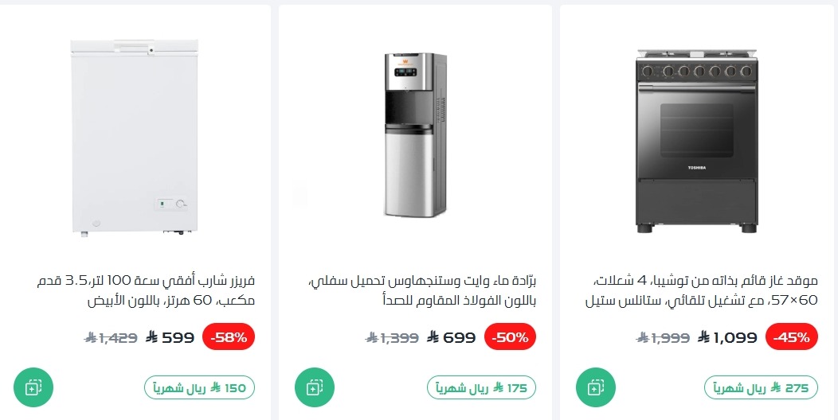Open the white Sharp chest freezer image
The image size is (838, 420).
click(134, 137)
